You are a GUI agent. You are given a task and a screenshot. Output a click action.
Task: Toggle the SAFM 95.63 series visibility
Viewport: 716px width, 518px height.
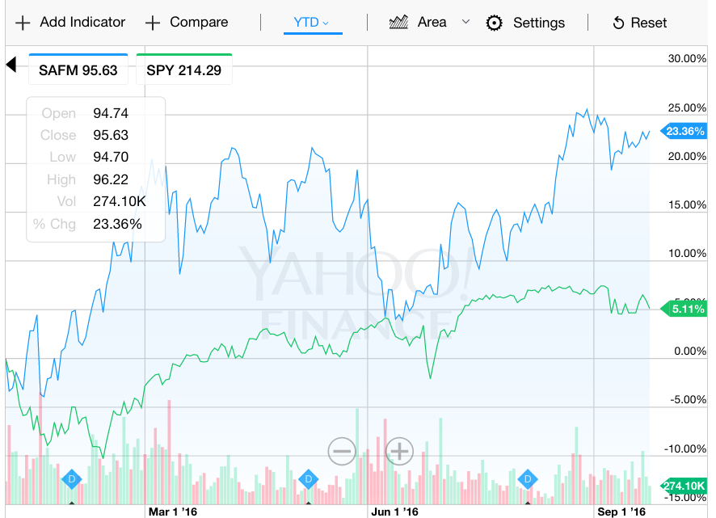[x=78, y=69]
